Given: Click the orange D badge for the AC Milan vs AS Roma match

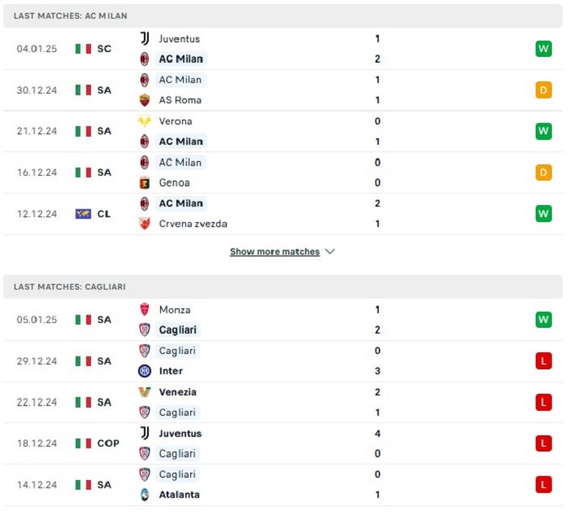Looking at the screenshot, I should click(x=544, y=89).
